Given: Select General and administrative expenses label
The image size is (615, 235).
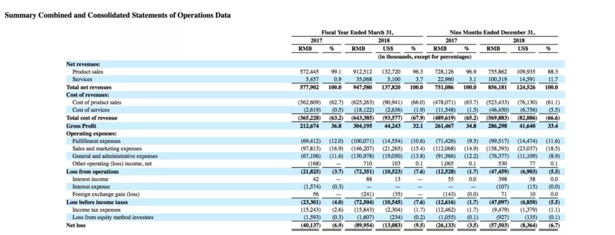Looking at the screenshot, I should pos(114,156).
